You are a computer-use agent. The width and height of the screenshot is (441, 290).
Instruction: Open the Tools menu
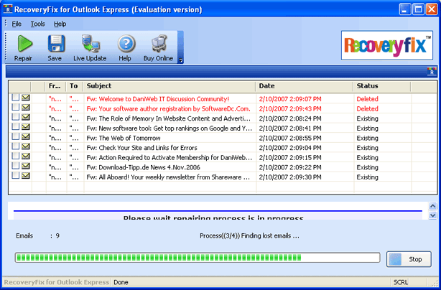(37, 24)
